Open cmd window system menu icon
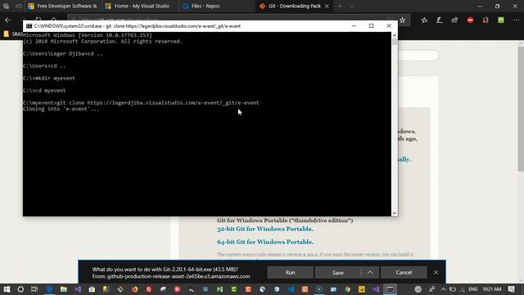Screen dimensions: 524x295 point(29,25)
